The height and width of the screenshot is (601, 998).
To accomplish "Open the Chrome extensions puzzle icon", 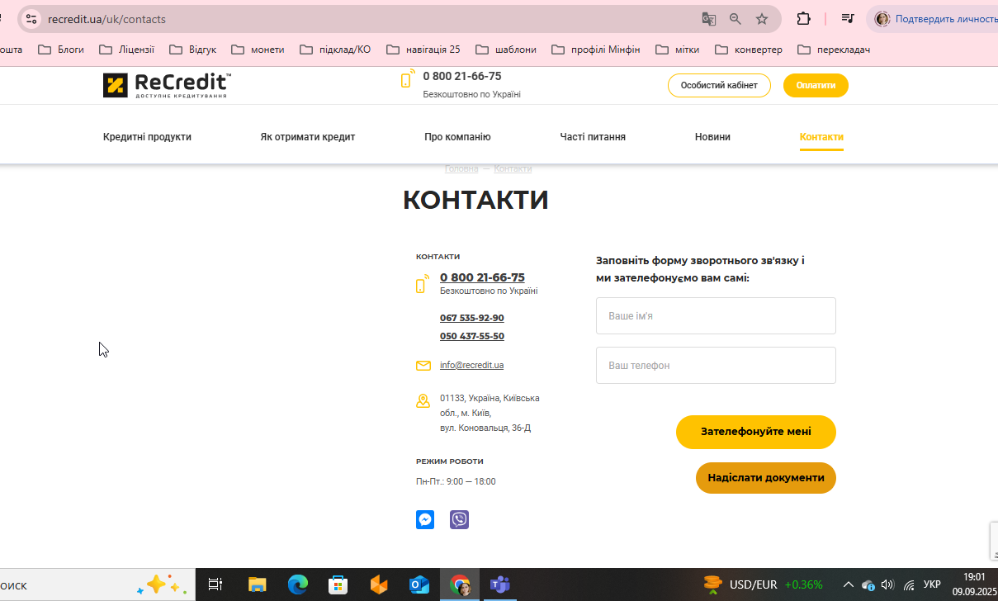I will click(x=803, y=19).
